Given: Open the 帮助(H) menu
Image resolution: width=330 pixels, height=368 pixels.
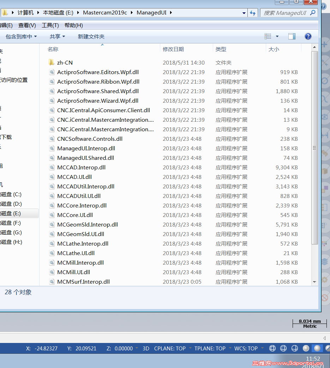Looking at the screenshot, I should pyautogui.click(x=74, y=25).
